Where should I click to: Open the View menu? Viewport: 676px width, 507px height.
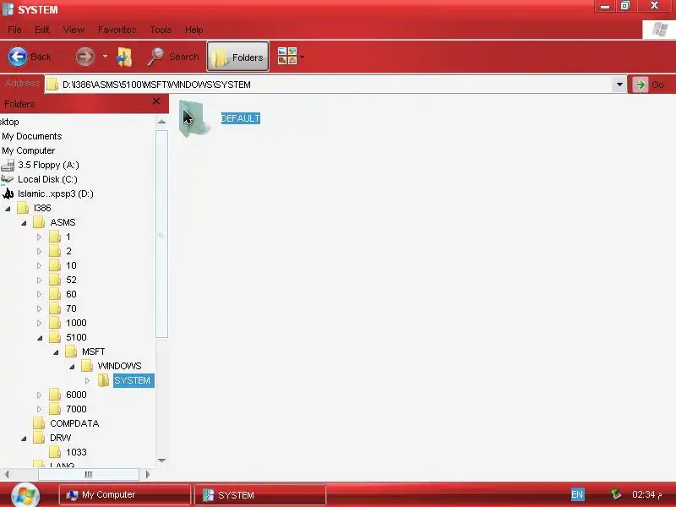pos(74,30)
